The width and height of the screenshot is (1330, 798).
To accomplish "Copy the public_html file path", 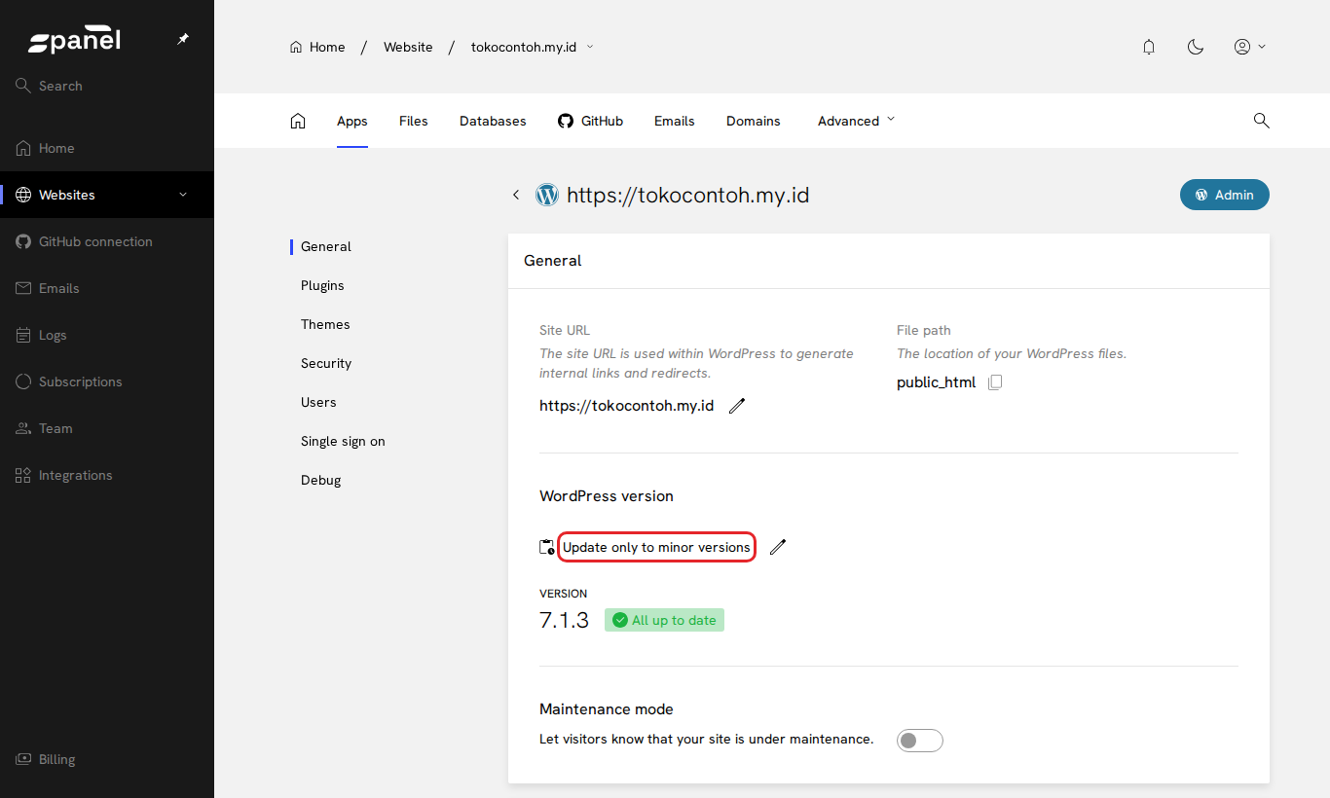I will pos(994,382).
